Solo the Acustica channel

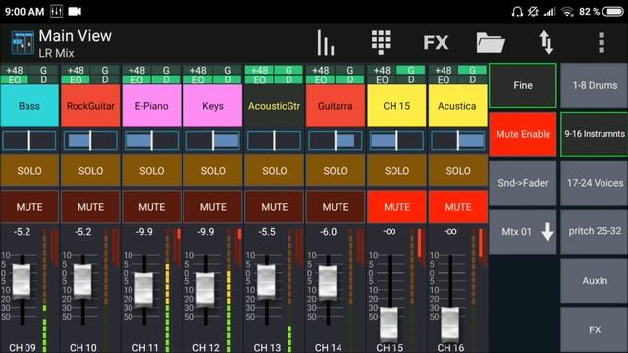coord(458,170)
